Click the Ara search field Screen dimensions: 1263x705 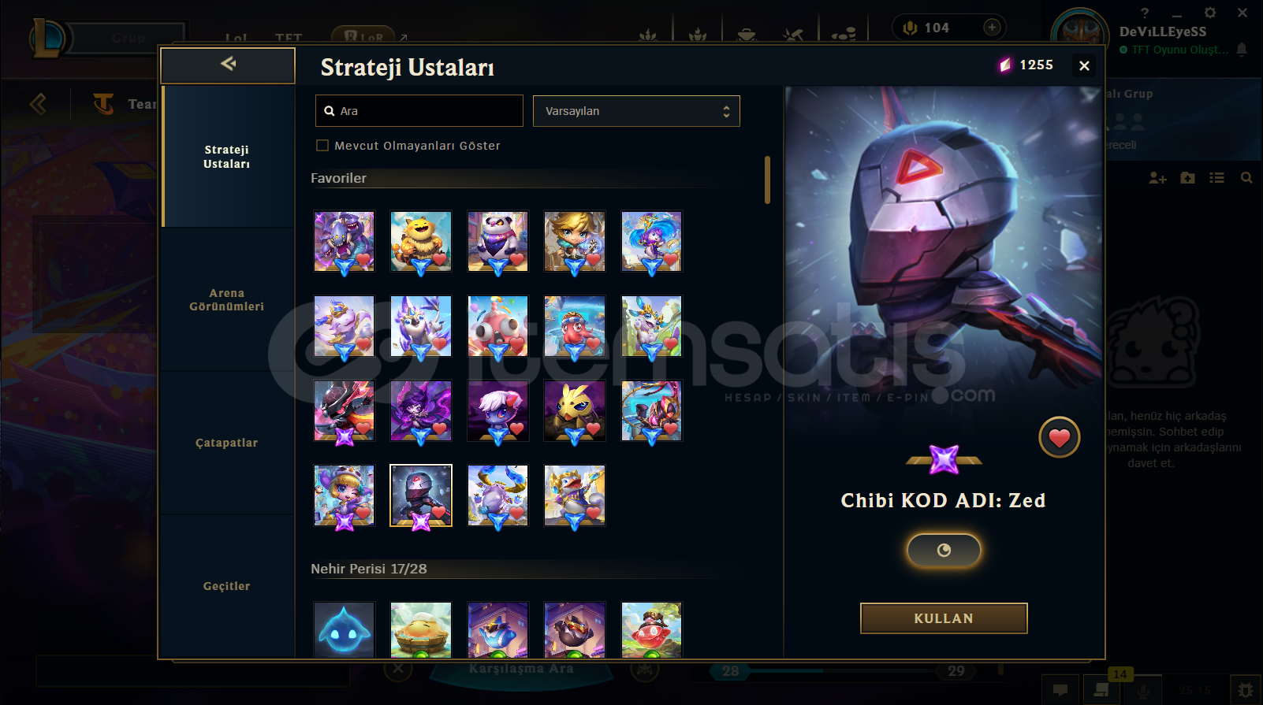[x=419, y=111]
